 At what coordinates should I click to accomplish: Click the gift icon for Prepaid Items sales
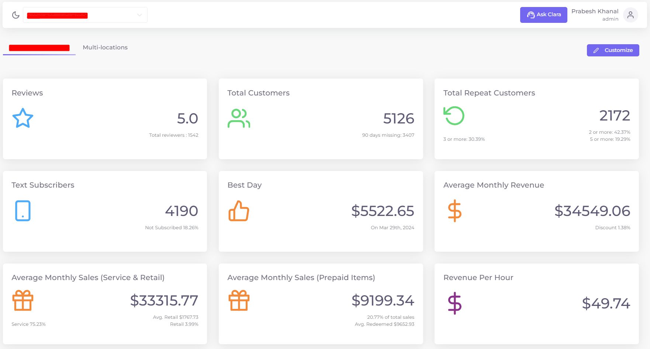[238, 300]
